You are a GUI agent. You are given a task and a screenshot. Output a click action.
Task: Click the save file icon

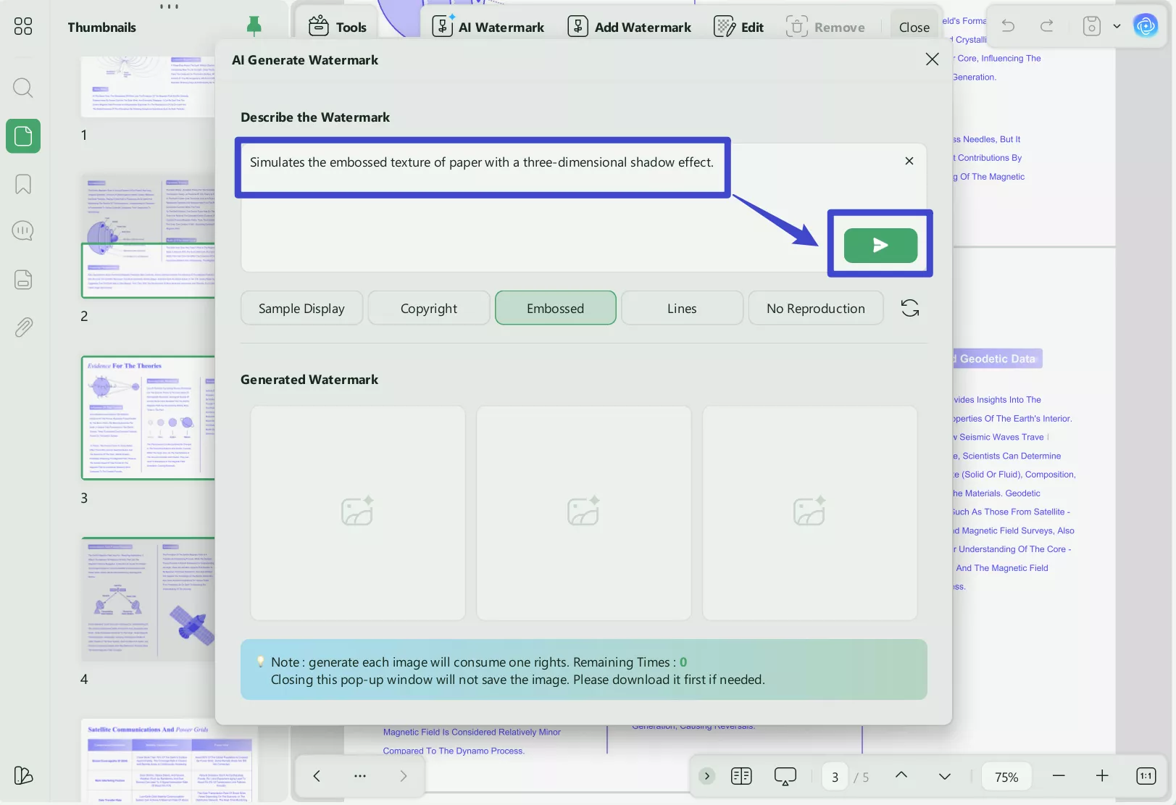[x=1091, y=26]
